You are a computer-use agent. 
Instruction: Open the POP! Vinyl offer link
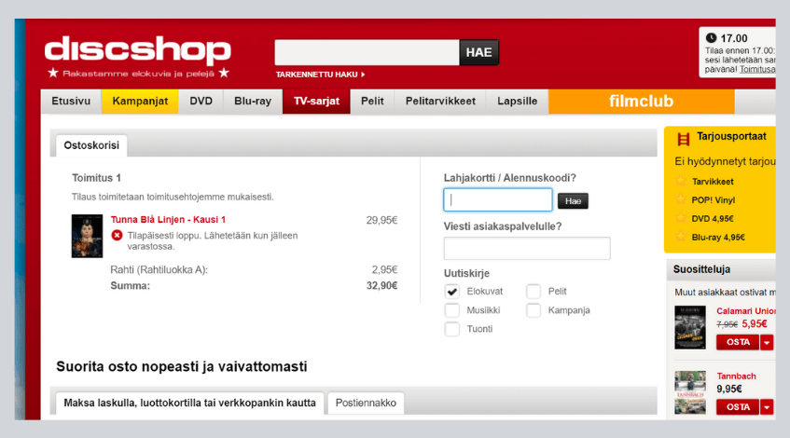point(713,199)
